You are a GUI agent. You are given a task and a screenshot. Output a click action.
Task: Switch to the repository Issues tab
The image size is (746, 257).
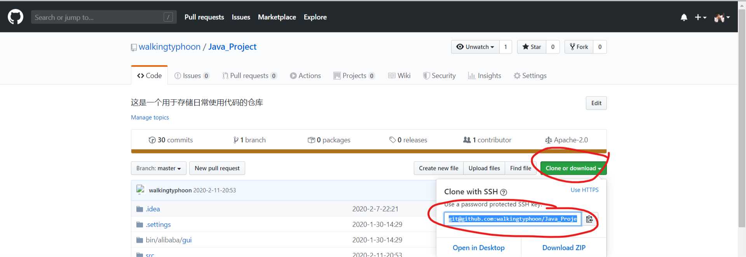click(192, 76)
